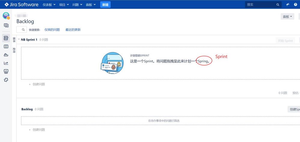Open the help question mark icon
This screenshot has width=300, height=142.
point(295,5)
